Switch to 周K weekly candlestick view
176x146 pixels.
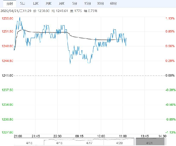pyautogui.click(x=48, y=3)
